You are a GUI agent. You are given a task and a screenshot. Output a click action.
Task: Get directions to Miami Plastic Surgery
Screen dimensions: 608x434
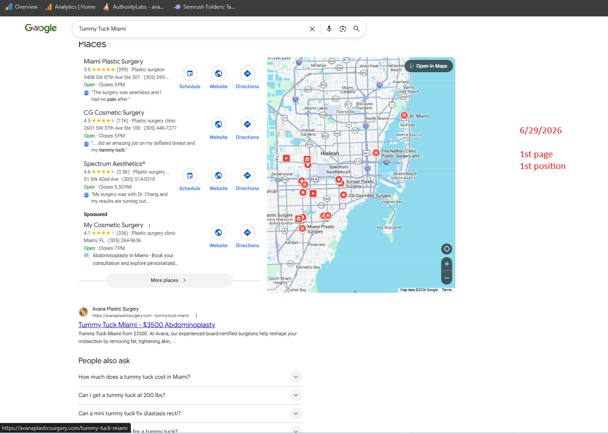pyautogui.click(x=247, y=78)
